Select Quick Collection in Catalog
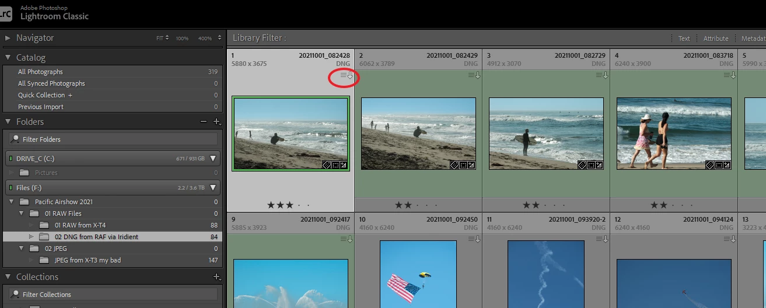Screen dimensions: 766x308 112,95
